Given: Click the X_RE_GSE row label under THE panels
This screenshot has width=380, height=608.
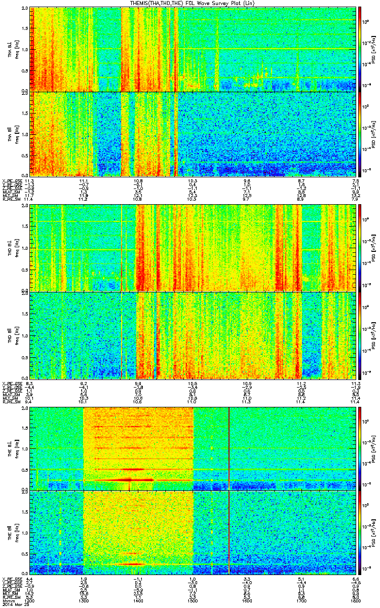Looking at the screenshot, I should 11,579.
